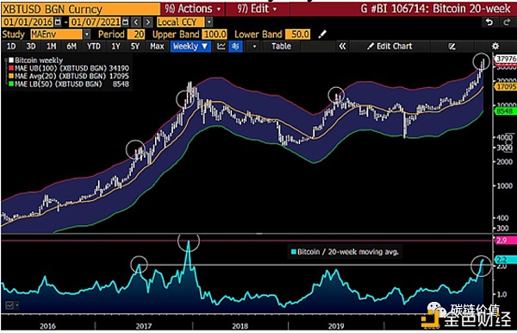Click the XBTUSD BGN Curncy security field
This screenshot has height=333, width=517.
(x=80, y=9)
